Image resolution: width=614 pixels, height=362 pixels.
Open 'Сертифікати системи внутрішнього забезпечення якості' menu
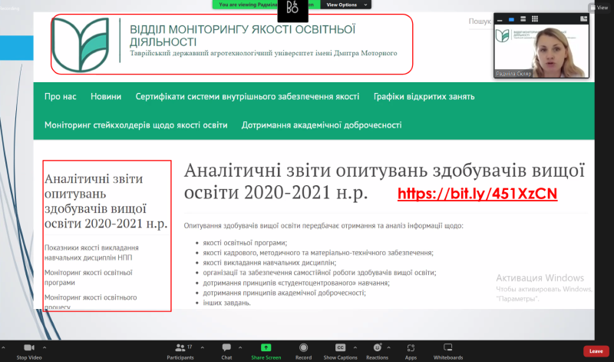pos(247,97)
